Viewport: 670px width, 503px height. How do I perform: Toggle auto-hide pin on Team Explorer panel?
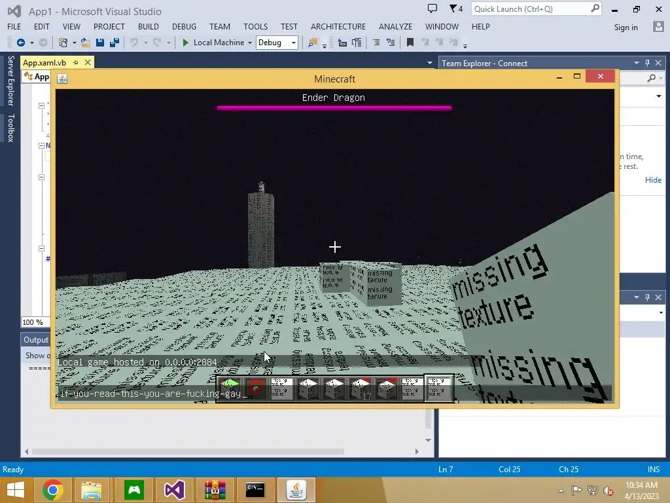click(647, 63)
